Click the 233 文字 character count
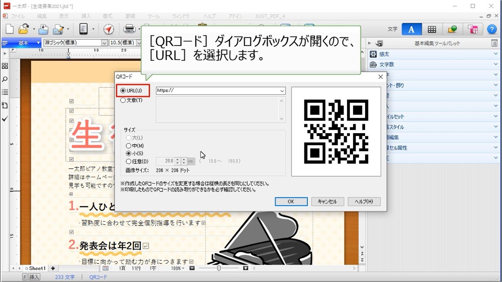 65,277
